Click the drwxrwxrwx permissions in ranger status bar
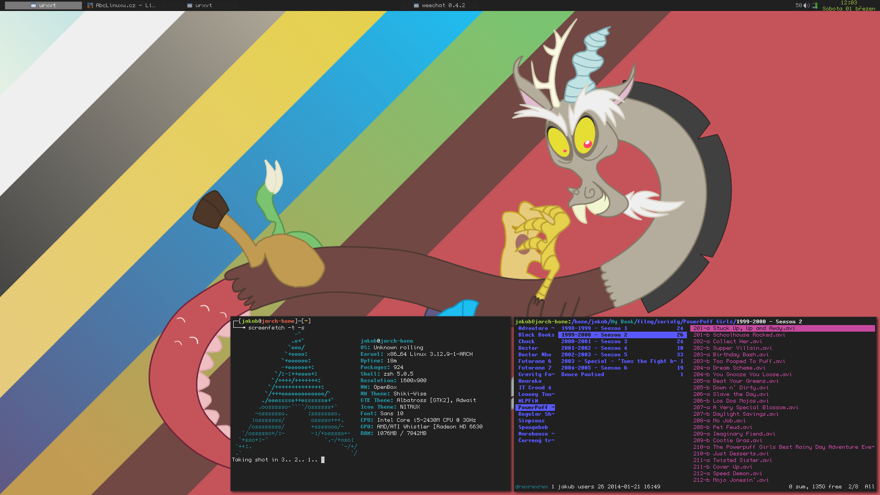Screen dimensions: 880x495 coord(531,487)
